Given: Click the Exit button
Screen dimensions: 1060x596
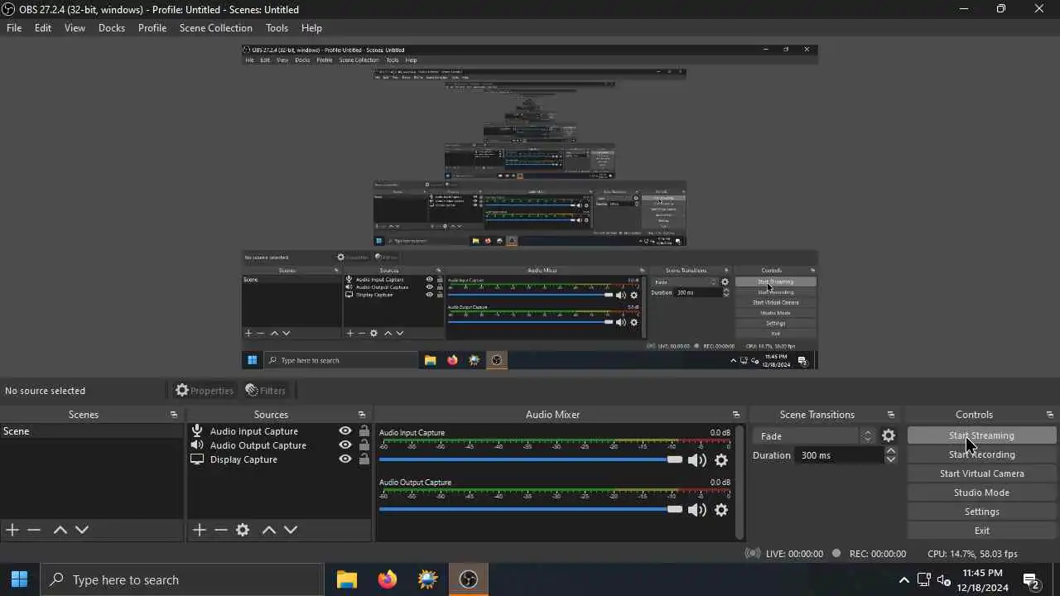Looking at the screenshot, I should click(981, 531).
